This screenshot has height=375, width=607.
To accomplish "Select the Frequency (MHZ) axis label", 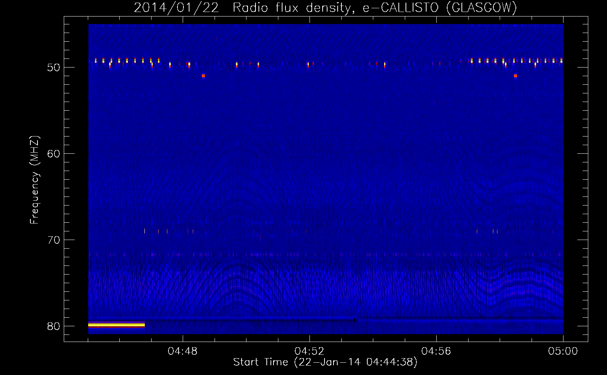I will point(35,180).
